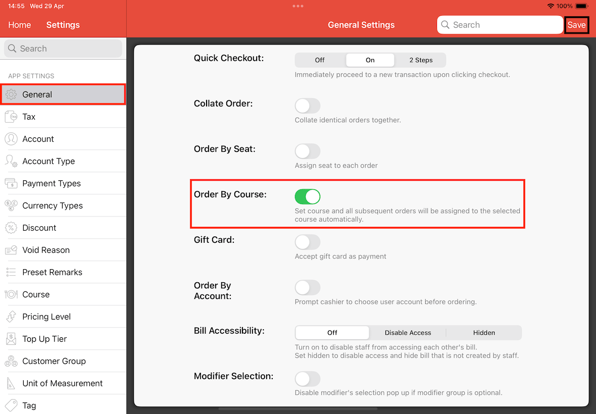Set Quick Checkout to Off
This screenshot has width=596, height=414.
pos(320,60)
